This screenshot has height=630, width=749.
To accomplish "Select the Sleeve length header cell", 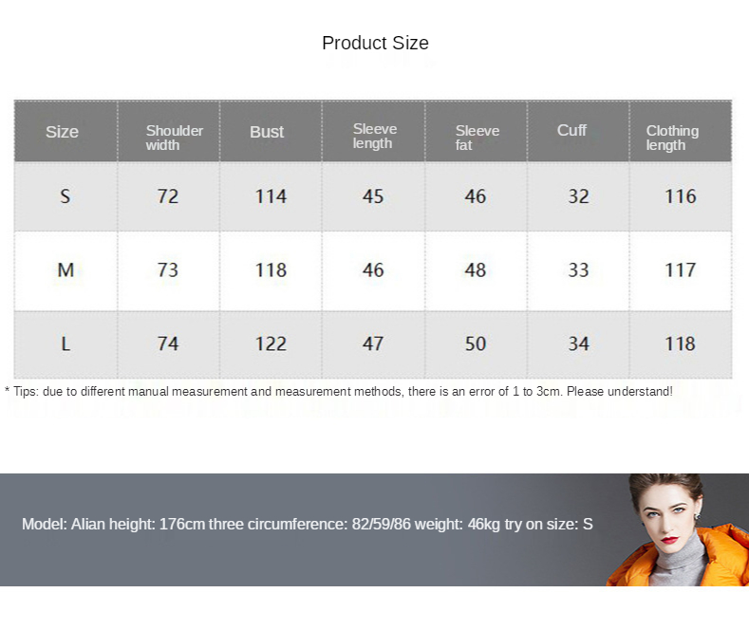I will pyautogui.click(x=374, y=136).
